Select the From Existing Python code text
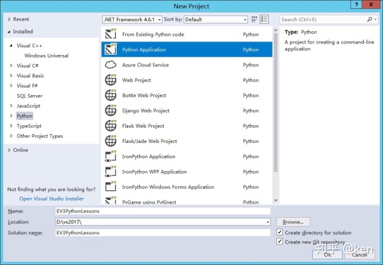Screen dimensions: 383x265 [153, 34]
